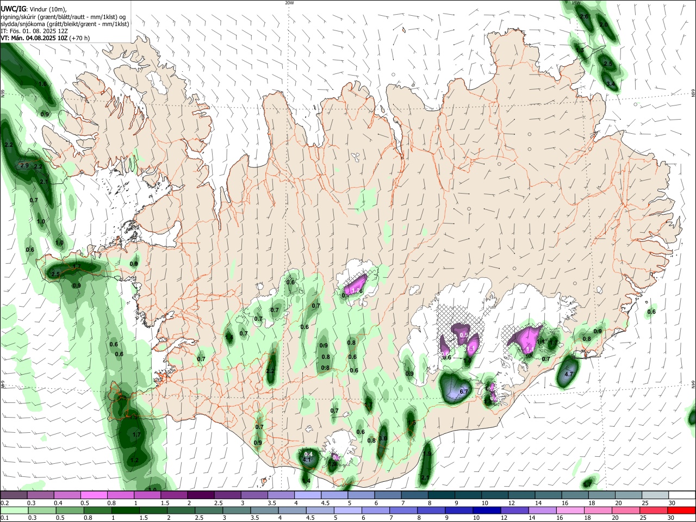Click the palest green first swatch of rain legend
Image resolution: width=696 pixels, height=522 pixels.
click(x=14, y=510)
